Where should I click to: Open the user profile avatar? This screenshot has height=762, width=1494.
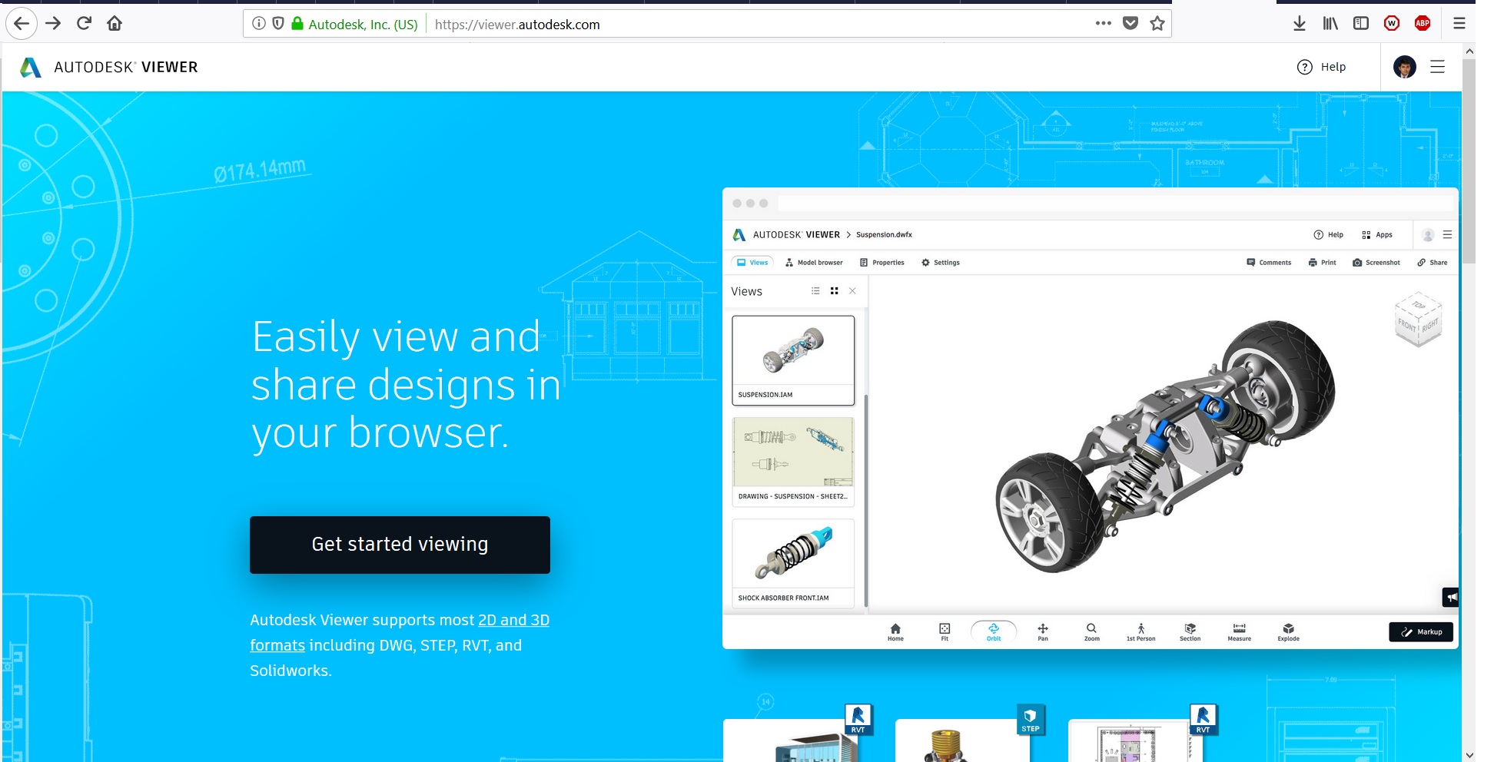[1405, 67]
